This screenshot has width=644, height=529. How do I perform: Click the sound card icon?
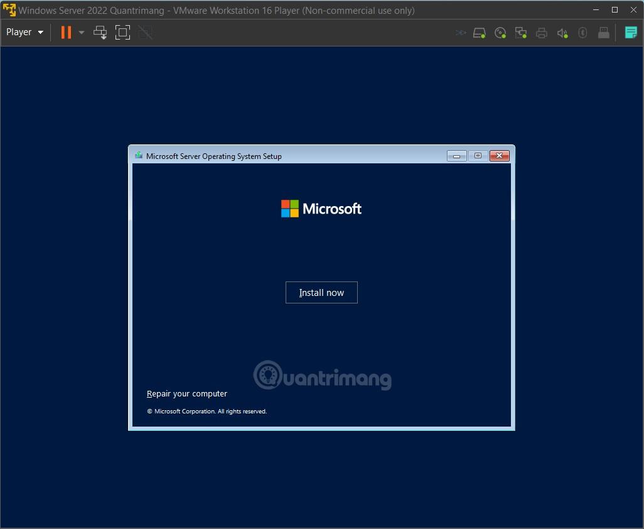[x=562, y=33]
